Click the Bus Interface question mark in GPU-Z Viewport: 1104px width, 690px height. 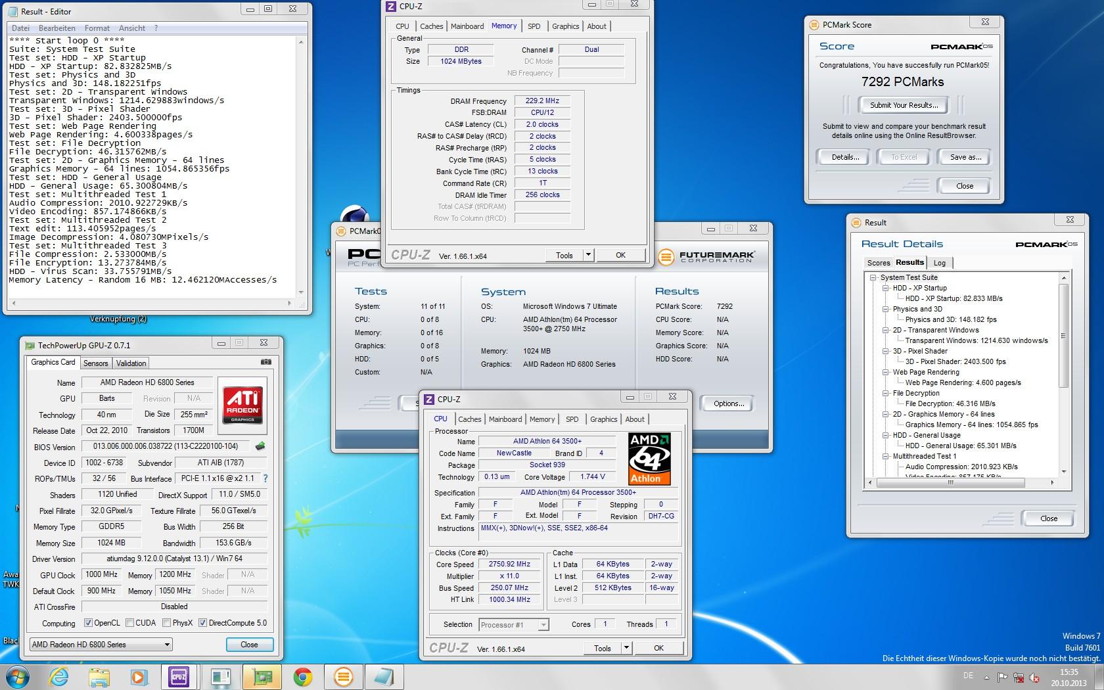coord(265,478)
